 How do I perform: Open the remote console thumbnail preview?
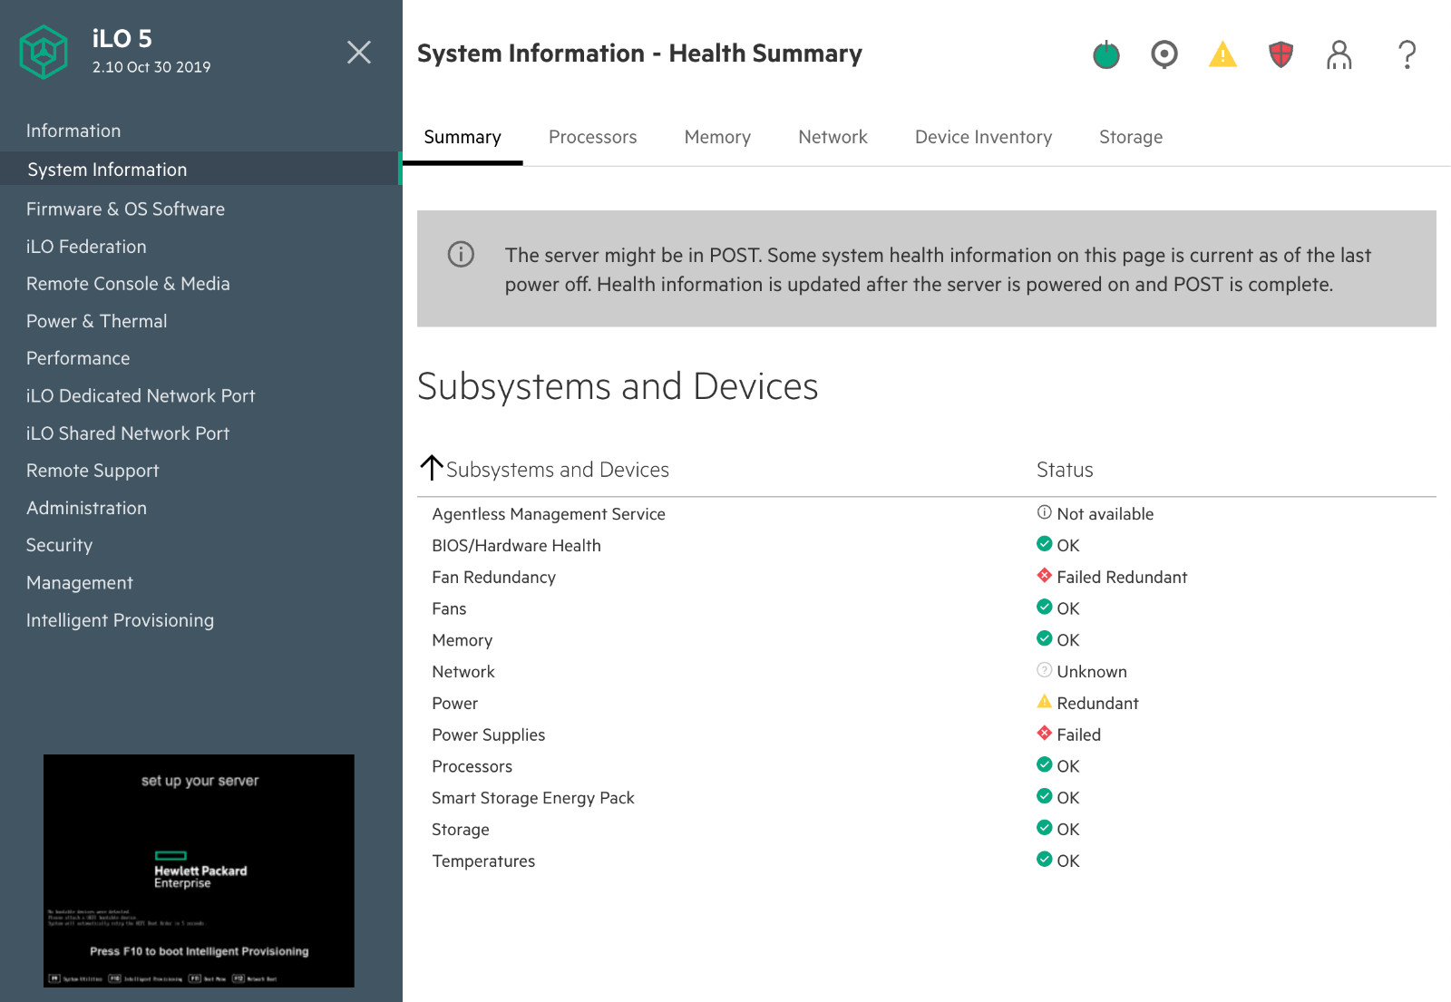[x=199, y=871]
